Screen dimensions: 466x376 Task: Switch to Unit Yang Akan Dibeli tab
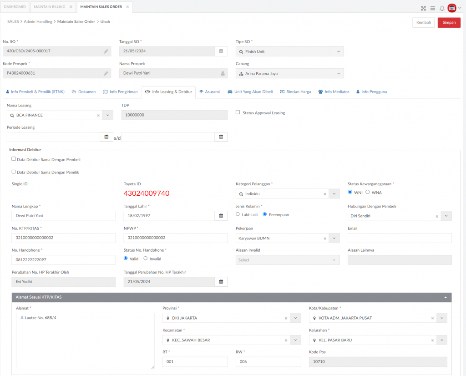tap(250, 92)
